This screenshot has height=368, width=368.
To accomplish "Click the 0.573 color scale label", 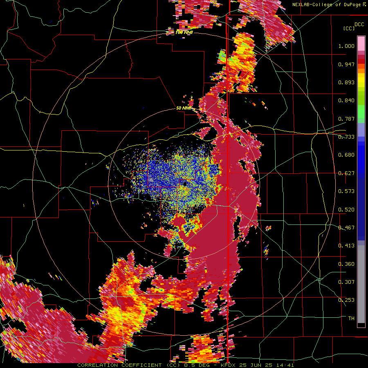I will pos(346,191).
